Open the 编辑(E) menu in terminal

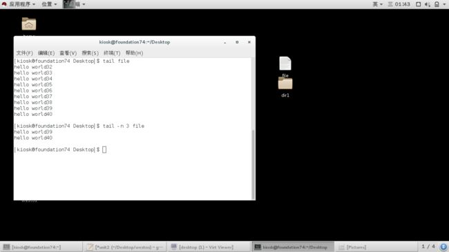(x=46, y=53)
